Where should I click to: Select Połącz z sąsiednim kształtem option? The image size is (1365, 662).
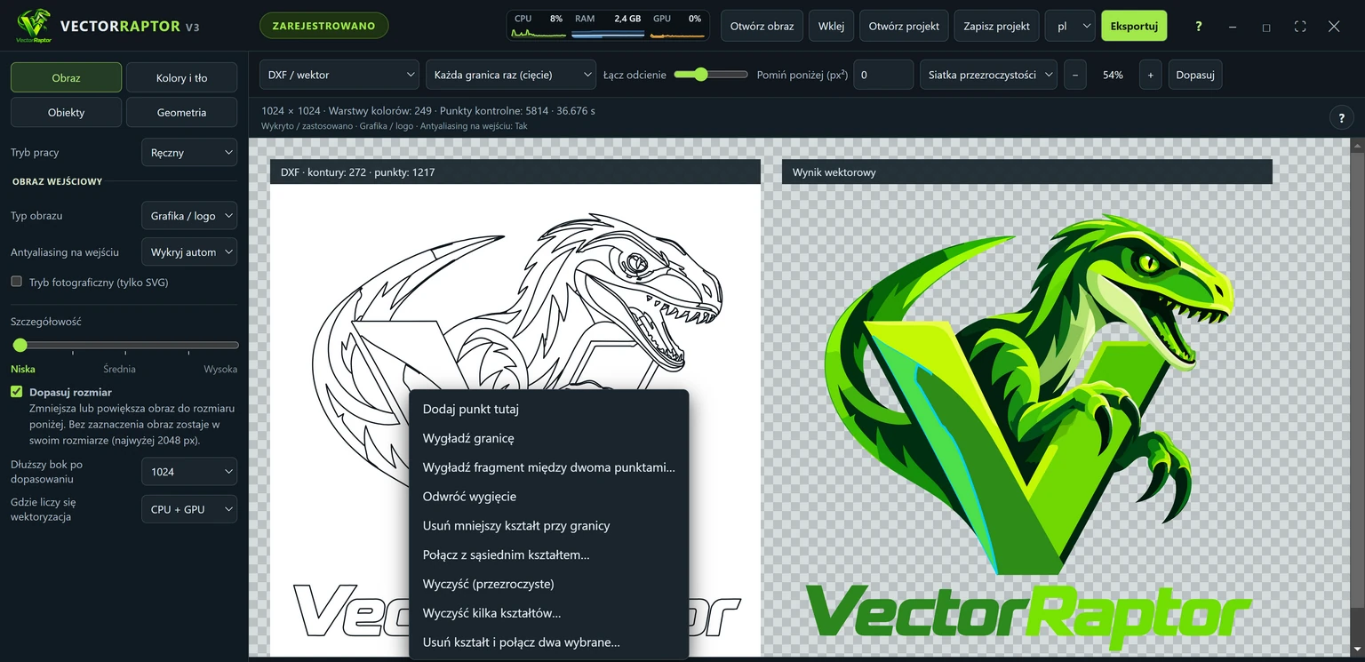click(549, 554)
